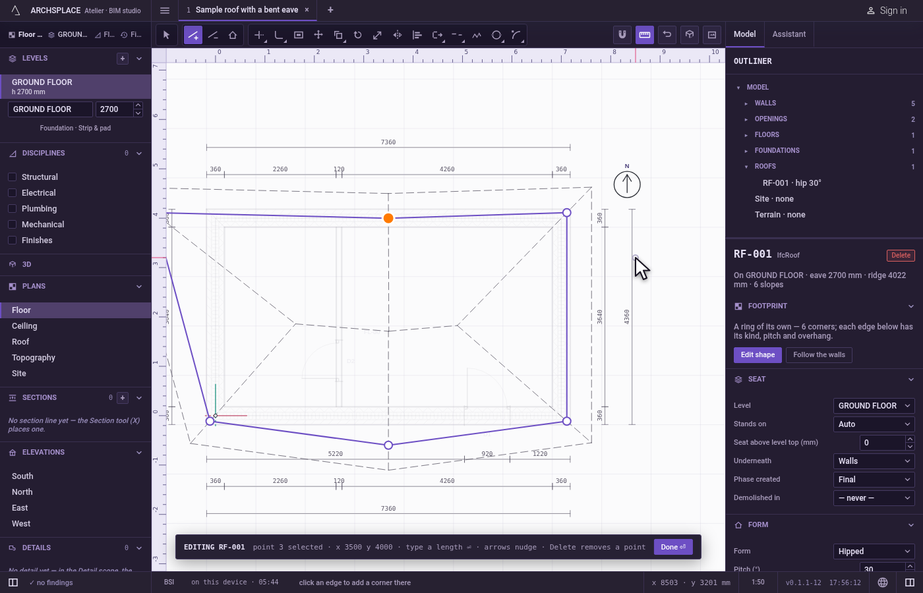Open the 3D cube view icon
Image resolution: width=923 pixels, height=593 pixels.
click(690, 35)
